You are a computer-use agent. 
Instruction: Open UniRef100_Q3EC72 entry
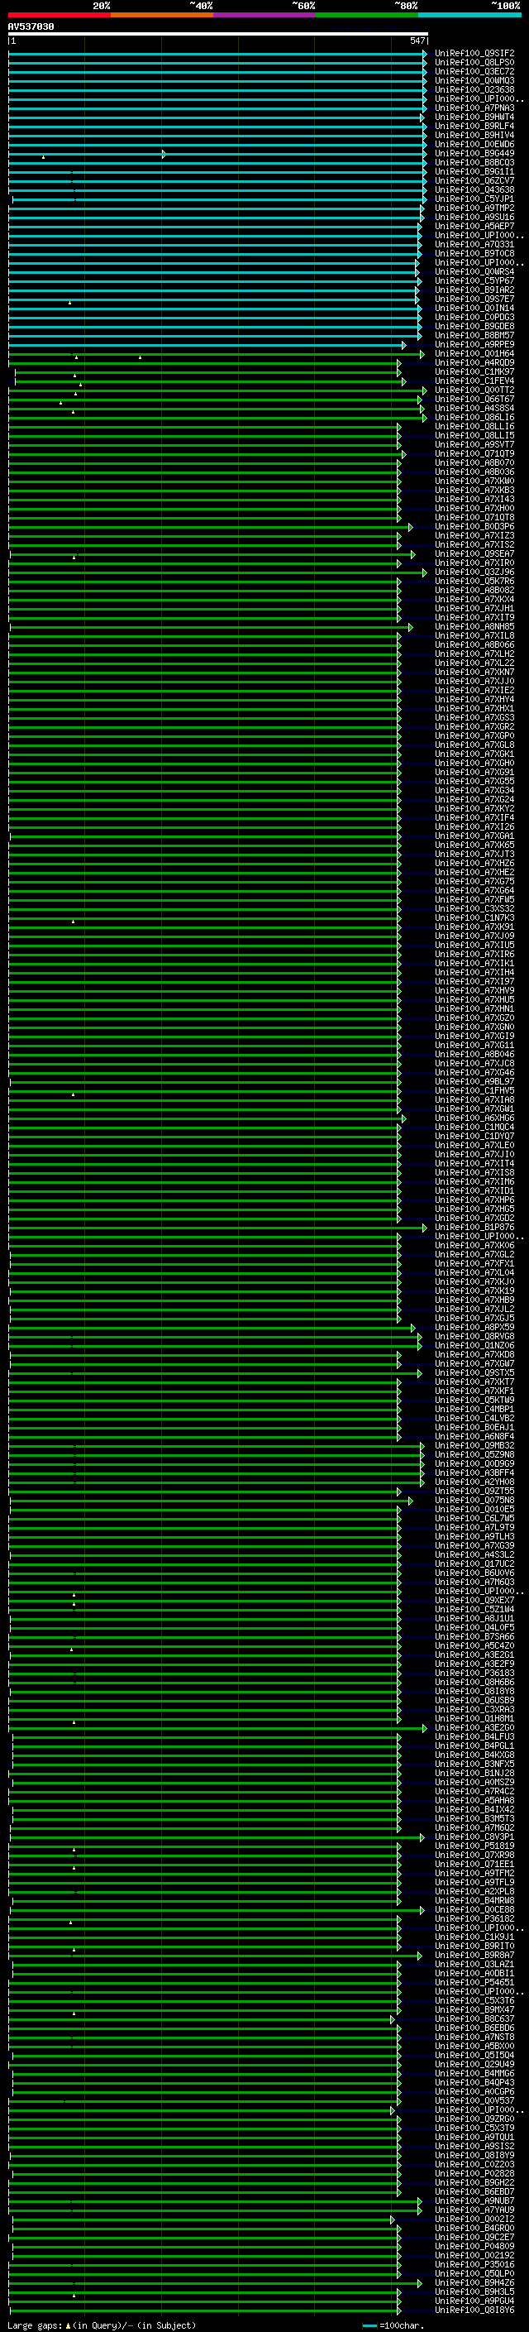pyautogui.click(x=474, y=71)
